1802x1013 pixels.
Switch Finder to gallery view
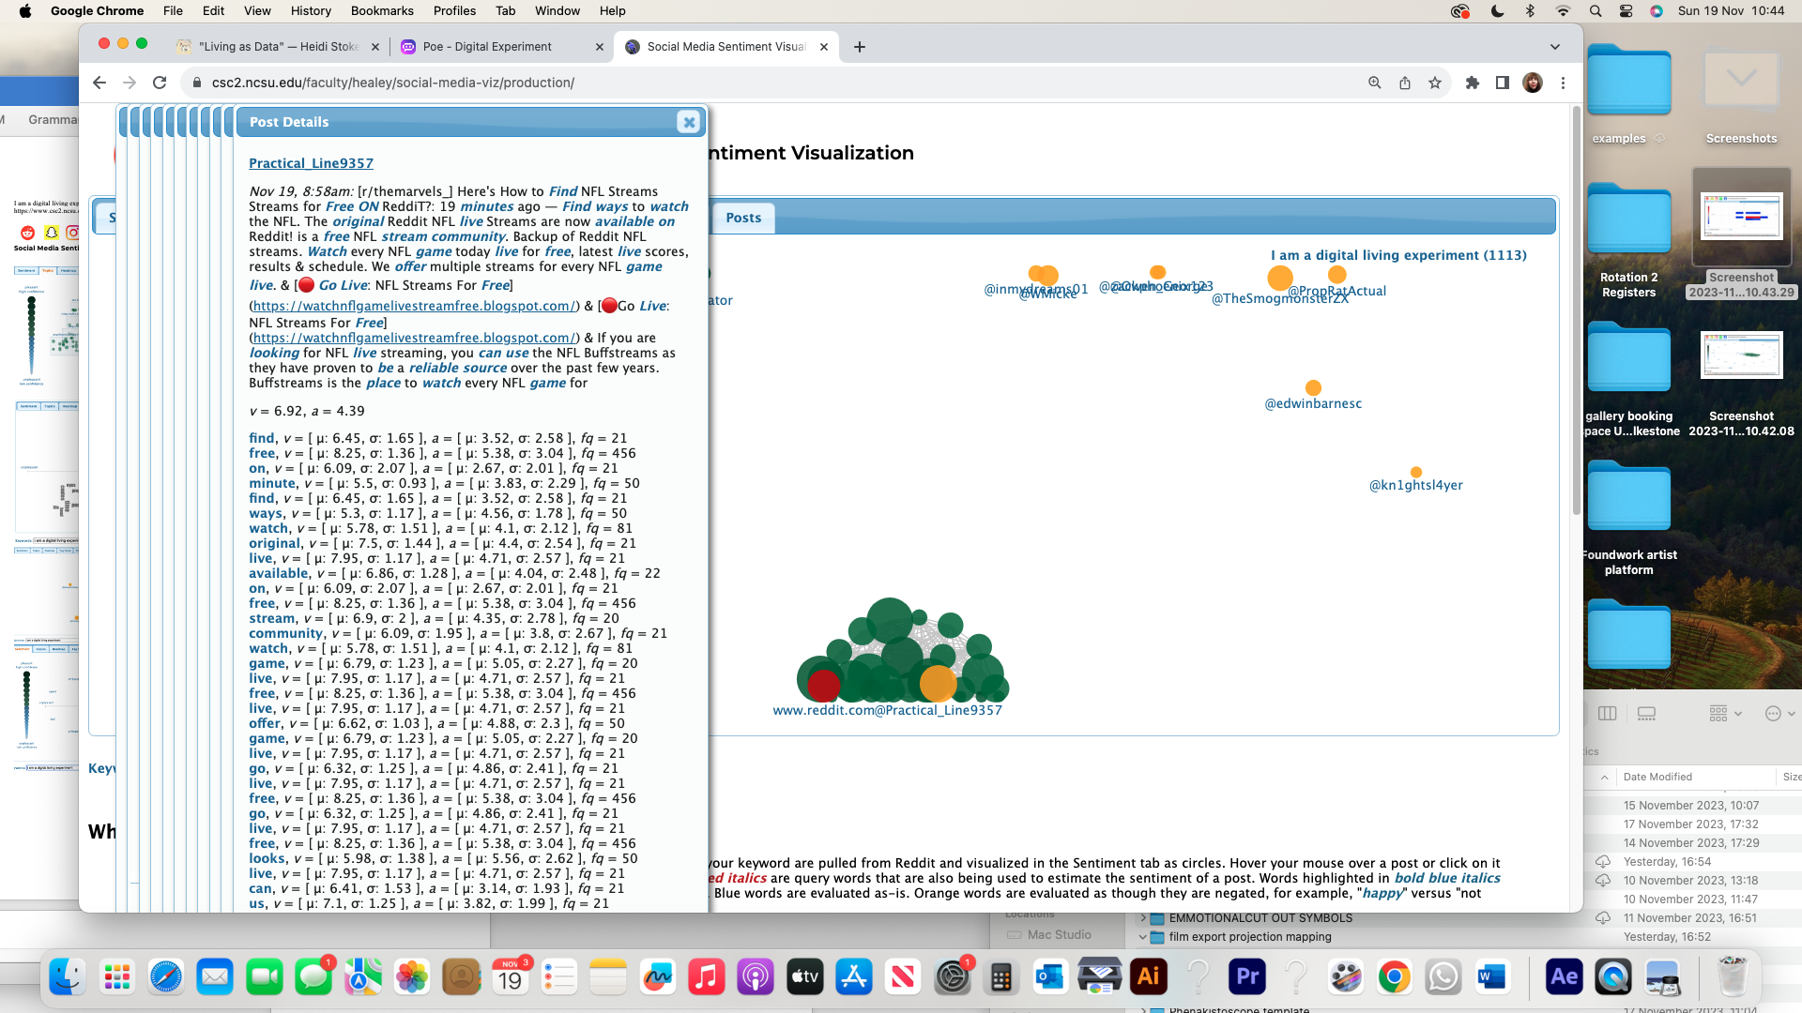[x=1646, y=714]
